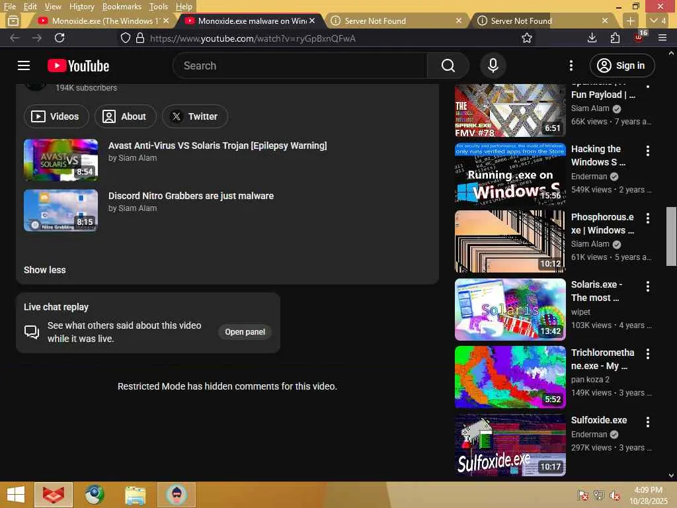This screenshot has width=677, height=508.
Task: Click the YouTube search magnifier button
Action: pos(448,65)
